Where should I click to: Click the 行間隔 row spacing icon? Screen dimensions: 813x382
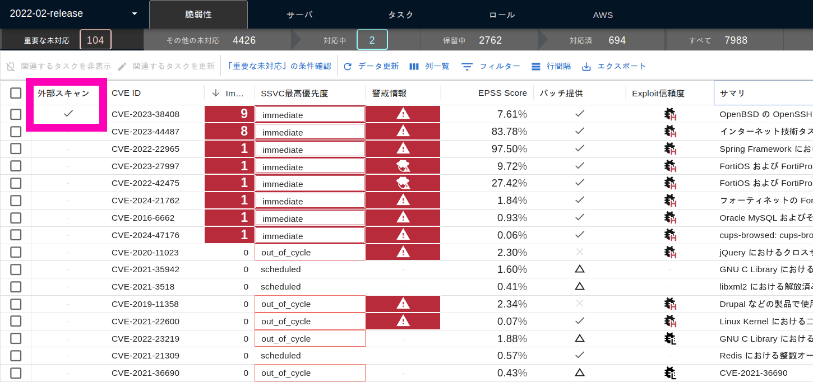pyautogui.click(x=535, y=66)
